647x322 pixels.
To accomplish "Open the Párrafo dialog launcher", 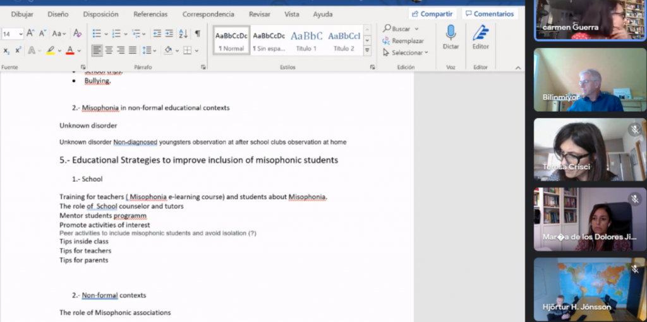I will click(x=203, y=67).
